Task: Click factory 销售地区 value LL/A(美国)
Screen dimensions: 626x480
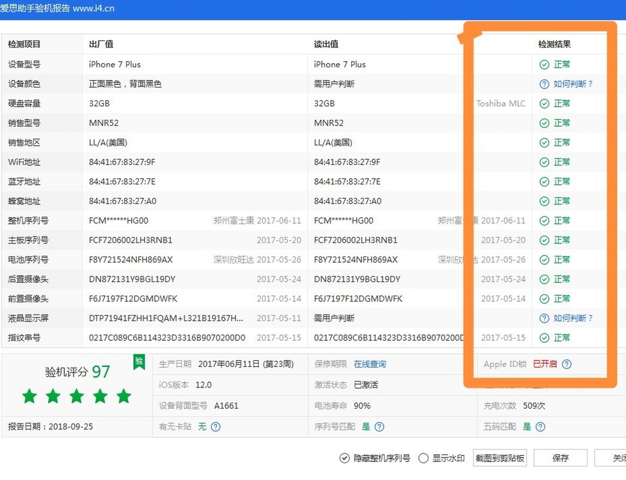Action: tap(108, 142)
